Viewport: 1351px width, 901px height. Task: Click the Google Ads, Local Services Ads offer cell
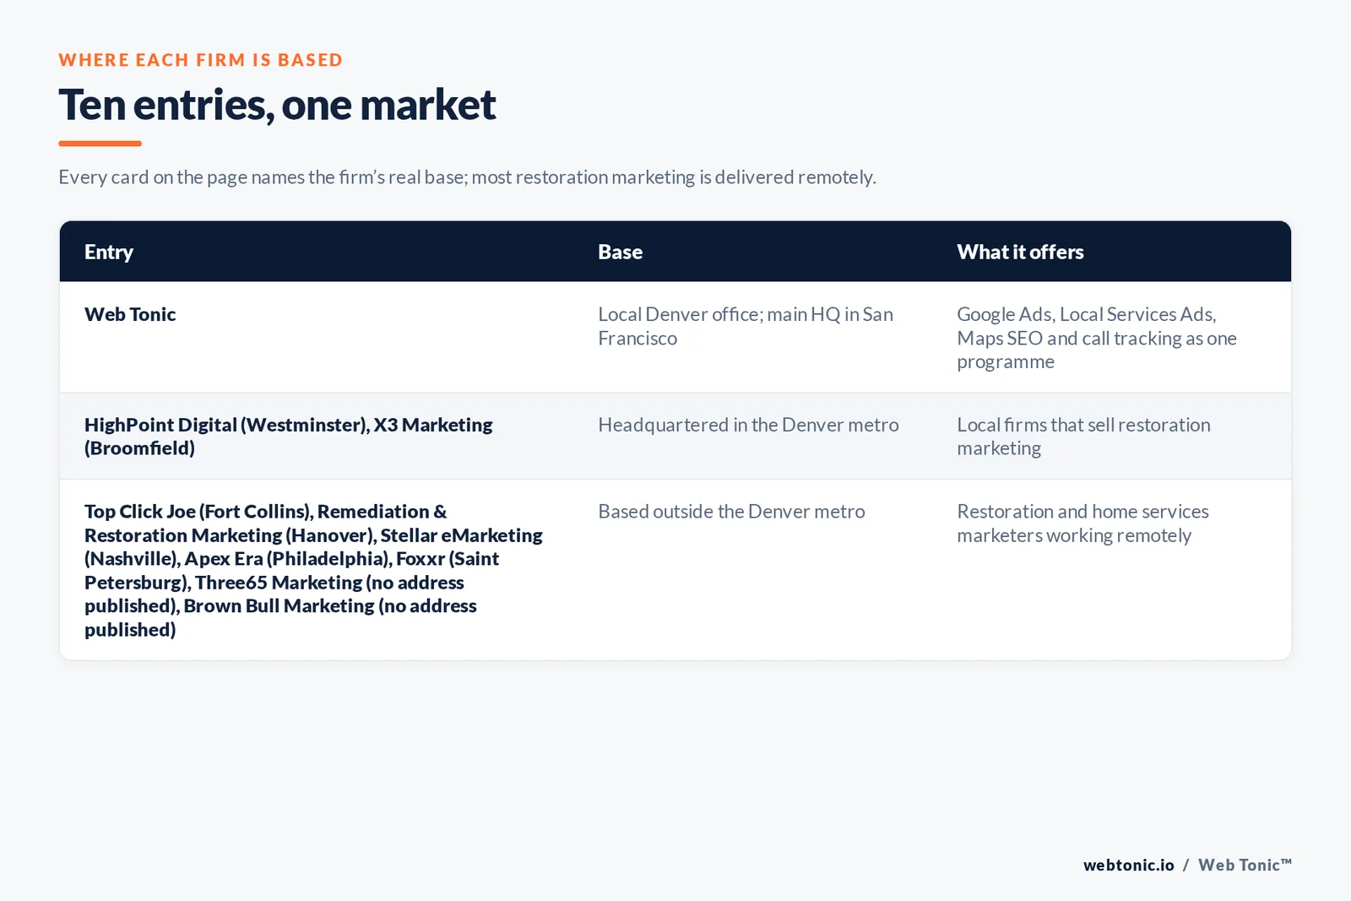tap(1097, 338)
